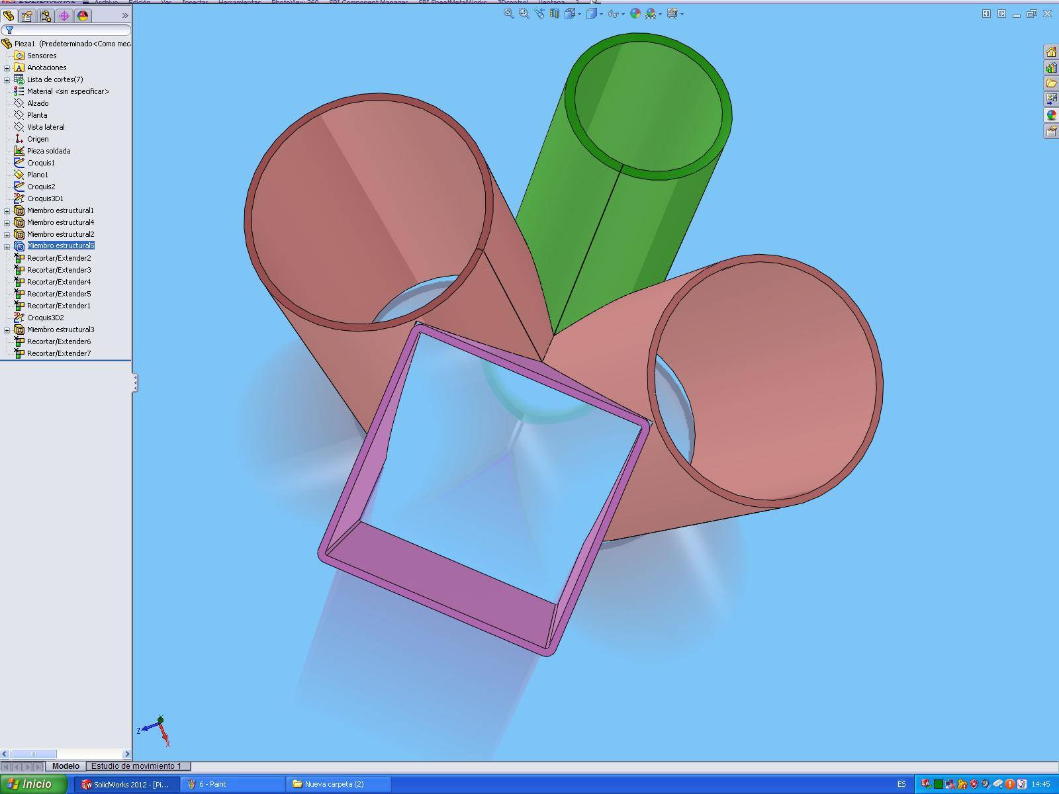Open the Custom Properties task pane tab

click(1051, 131)
